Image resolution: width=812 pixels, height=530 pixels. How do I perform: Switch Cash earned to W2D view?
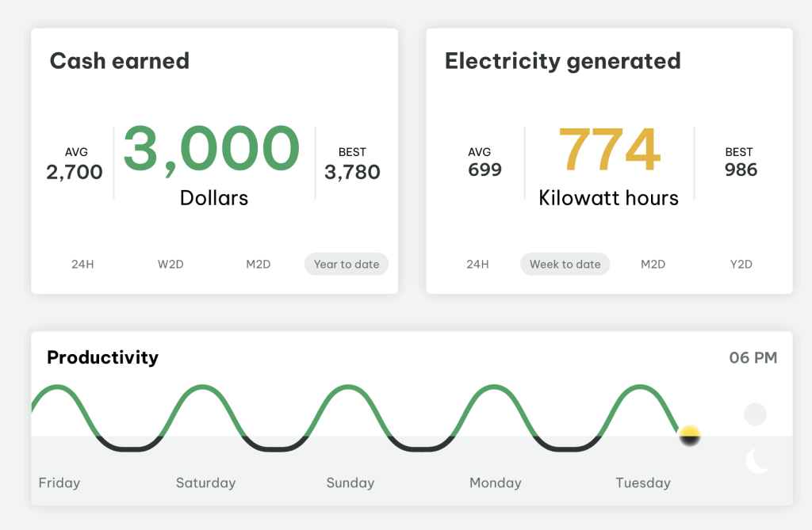170,264
